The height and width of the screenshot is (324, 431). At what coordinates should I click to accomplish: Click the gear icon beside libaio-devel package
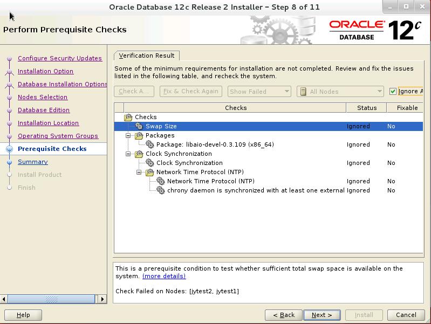(150, 144)
